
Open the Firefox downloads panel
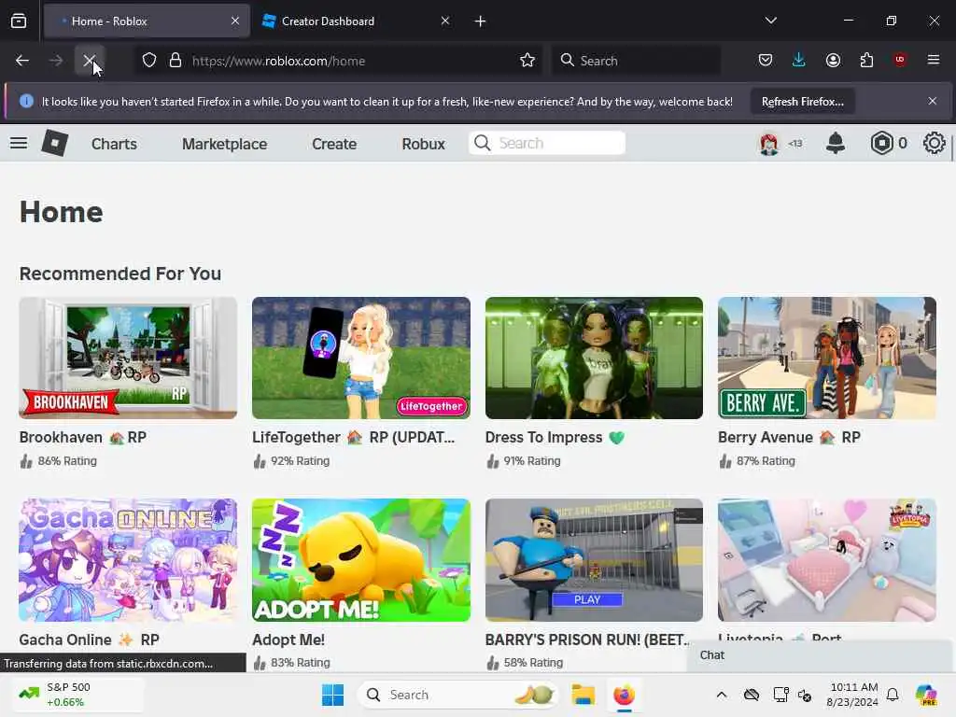pos(799,60)
